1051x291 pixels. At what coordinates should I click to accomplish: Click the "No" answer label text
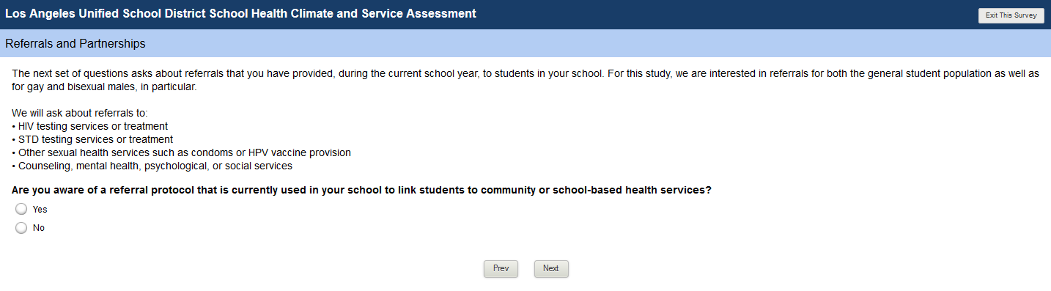[x=39, y=228]
